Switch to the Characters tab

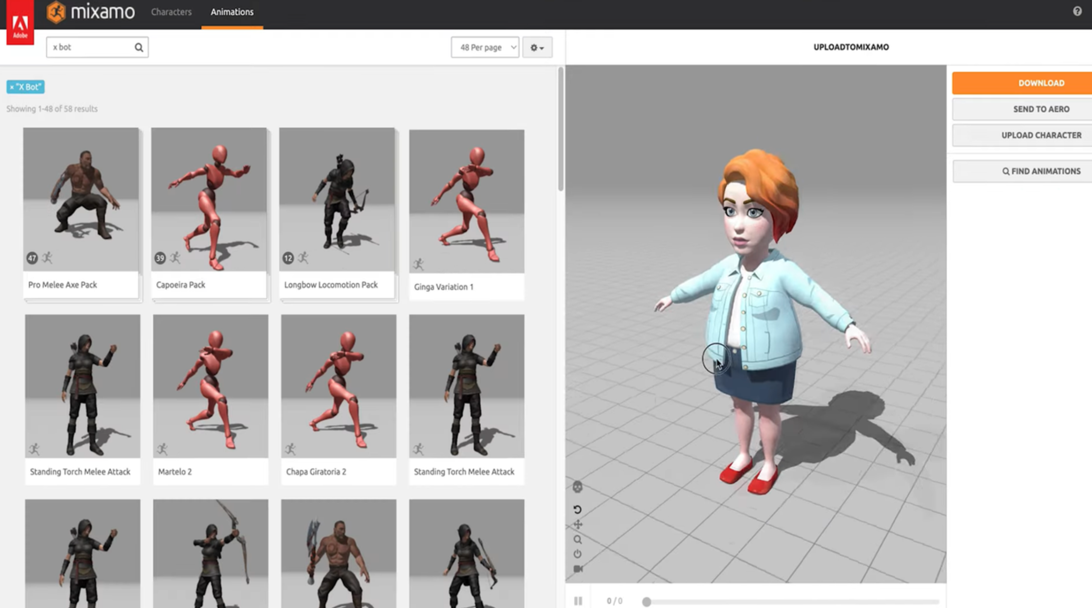tap(171, 11)
